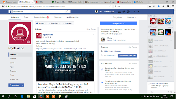Image resolution: width=176 pixels, height=99 pixels.
Task: Select Kelola Tab in left sidebar
Action: click(14, 79)
